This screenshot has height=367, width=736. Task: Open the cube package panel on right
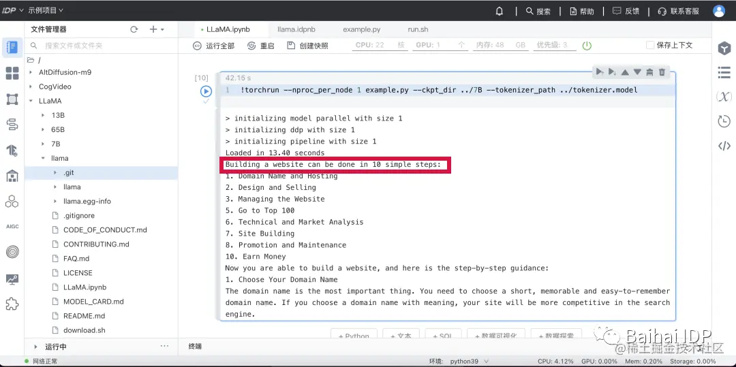coord(724,48)
